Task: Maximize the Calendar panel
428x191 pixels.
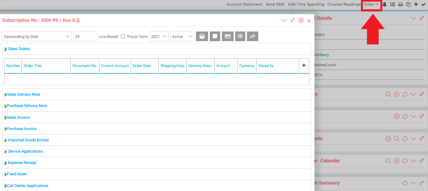Action: pos(422,161)
